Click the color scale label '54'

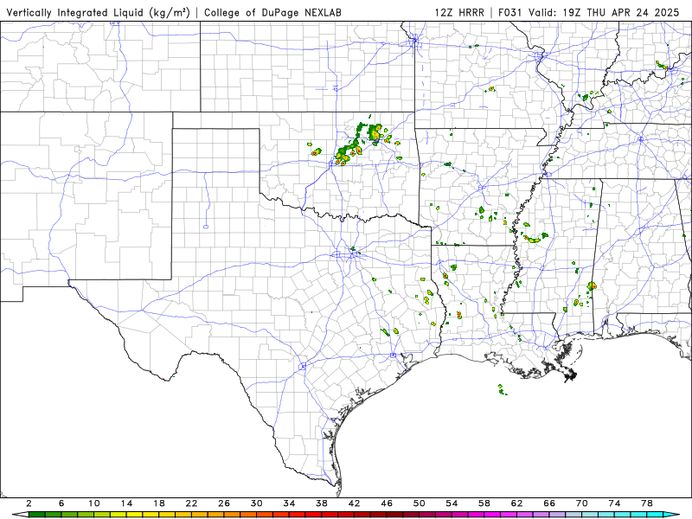452,503
